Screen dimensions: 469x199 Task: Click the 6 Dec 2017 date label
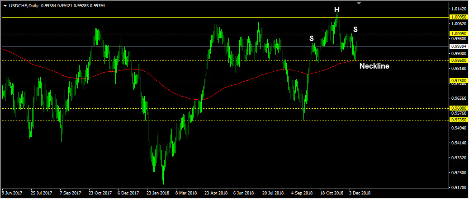(128, 193)
